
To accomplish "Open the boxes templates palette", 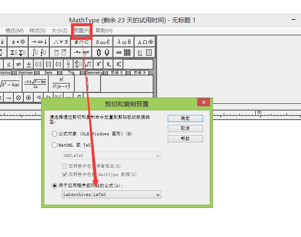I will pos(145,52).
